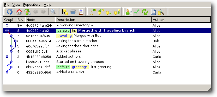Open the View menu
The width and height of the screenshot is (217, 97).
pyautogui.click(x=16, y=5)
